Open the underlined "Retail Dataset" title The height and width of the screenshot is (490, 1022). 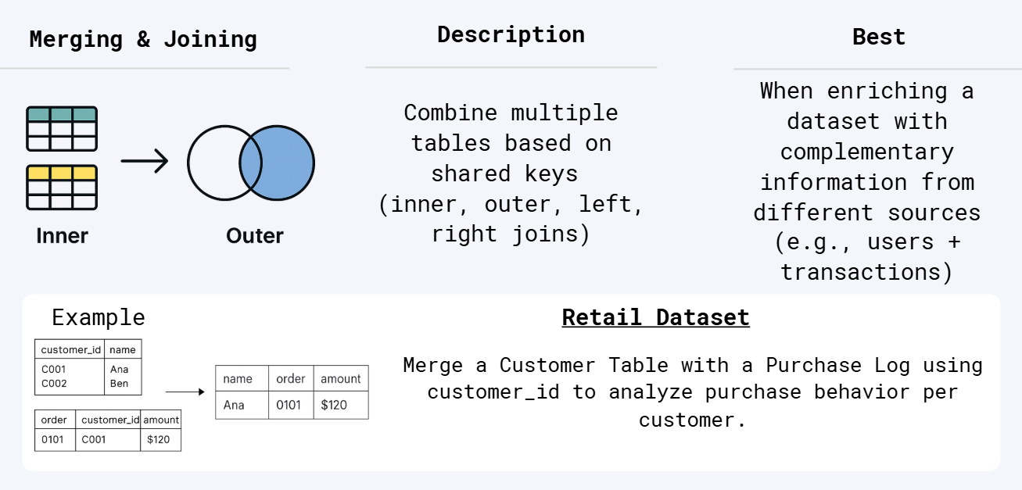point(655,317)
